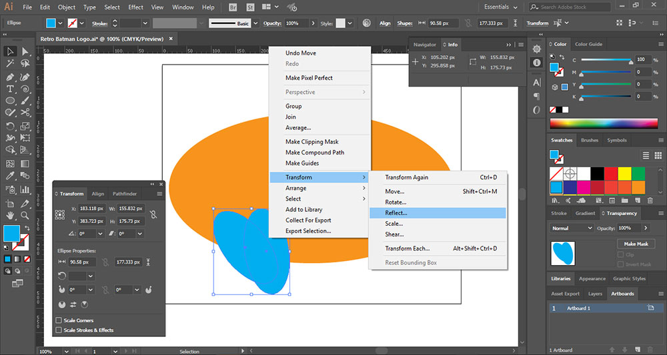Select the Type tool in the toolbar
The image size is (667, 355).
pyautogui.click(x=11, y=89)
